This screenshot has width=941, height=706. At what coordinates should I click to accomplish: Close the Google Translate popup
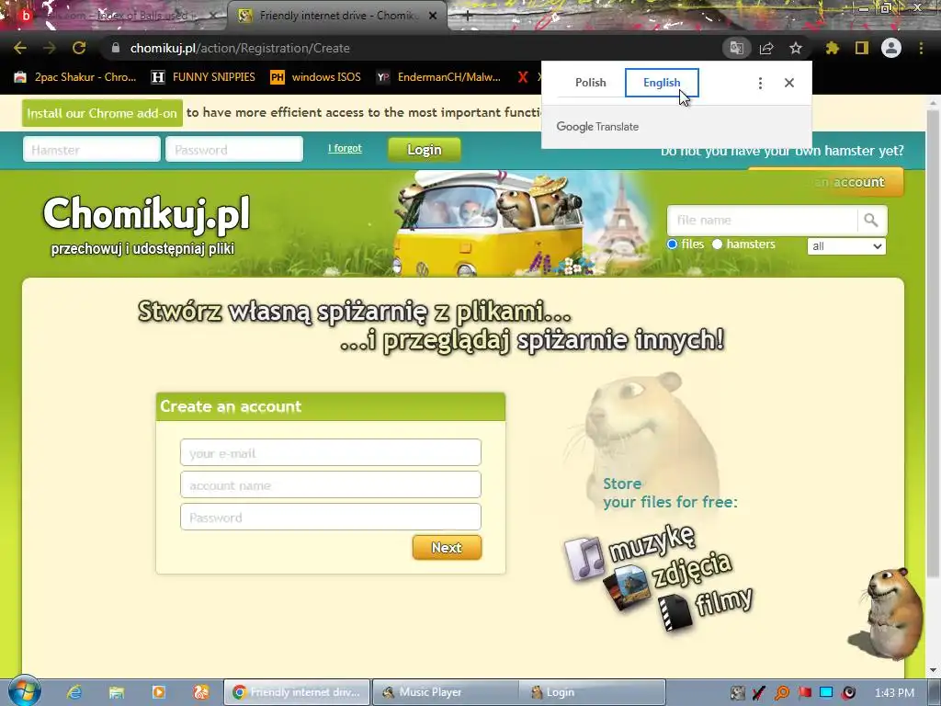tap(789, 83)
